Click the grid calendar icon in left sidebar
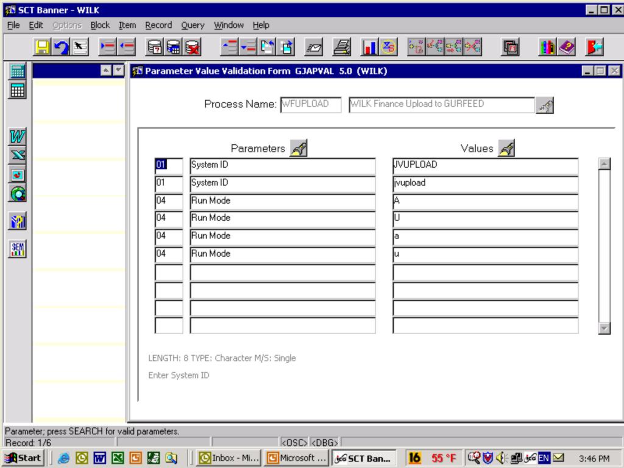The image size is (624, 468). (18, 90)
